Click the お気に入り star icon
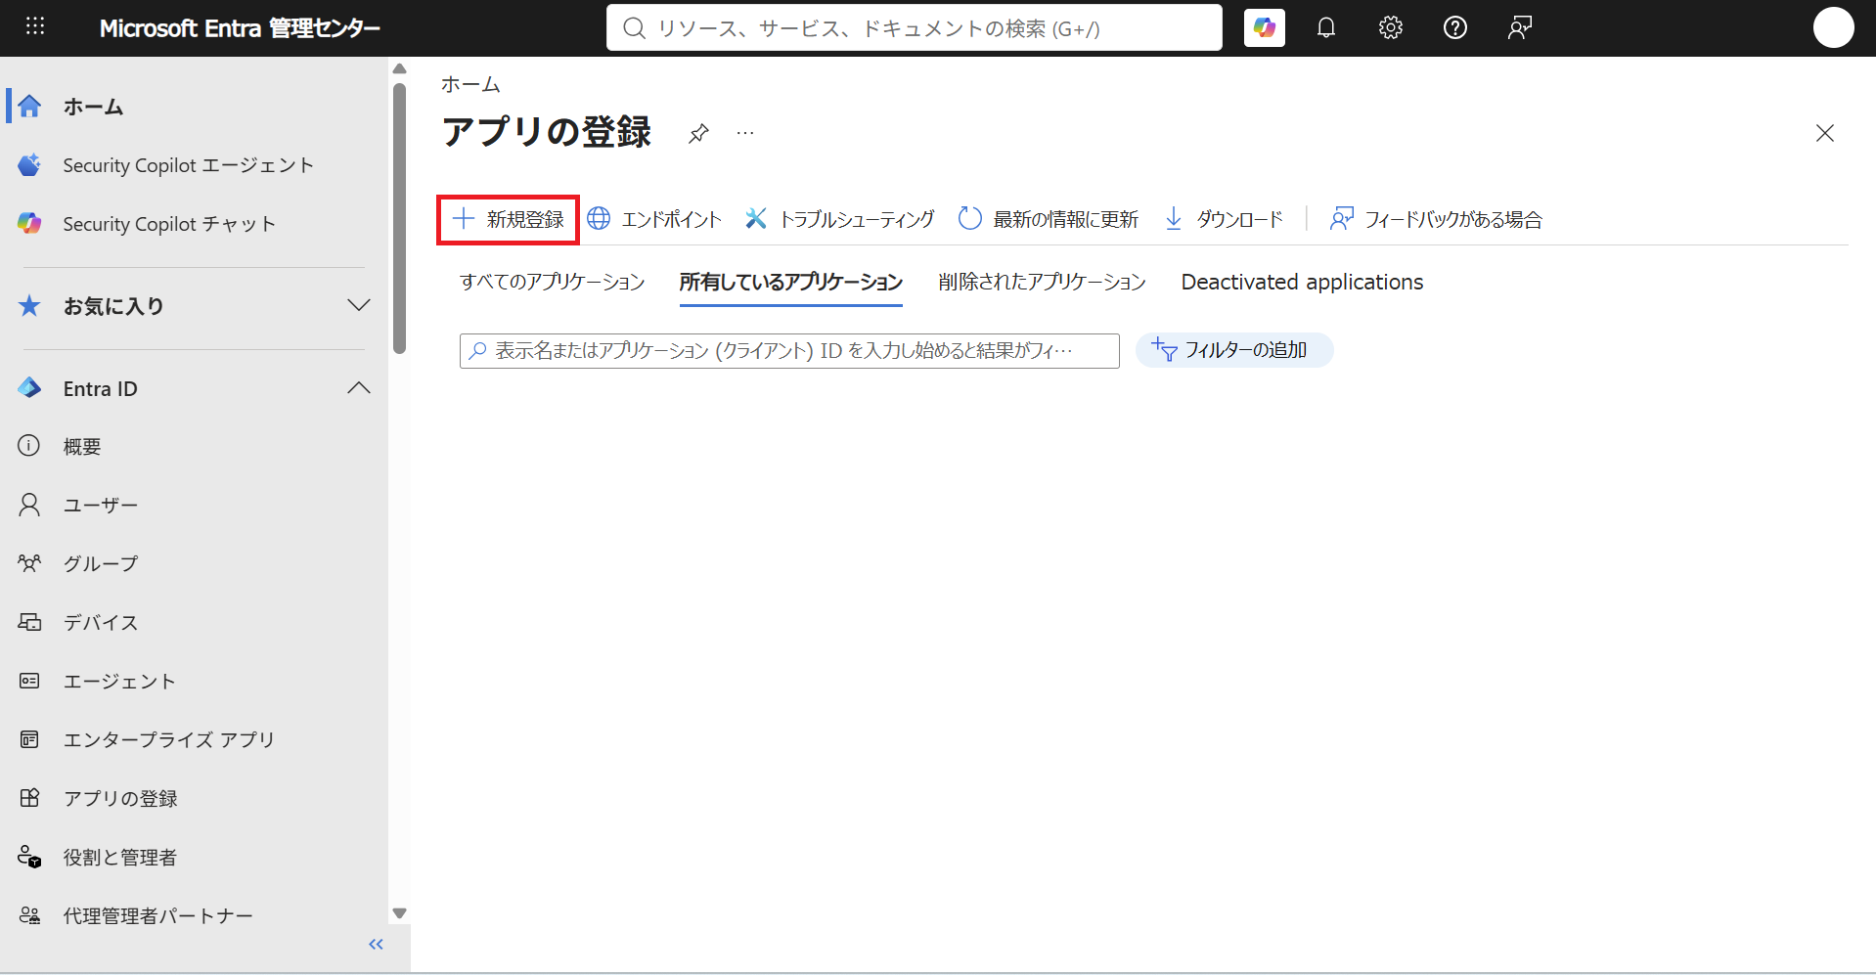The image size is (1876, 975). pyautogui.click(x=29, y=305)
